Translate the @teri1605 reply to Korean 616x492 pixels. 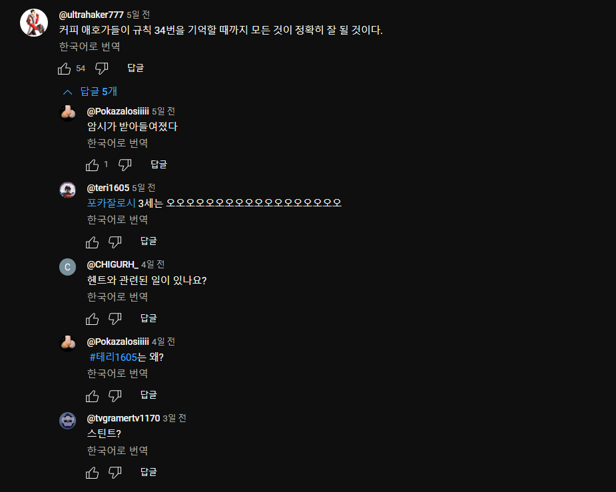pyautogui.click(x=117, y=220)
